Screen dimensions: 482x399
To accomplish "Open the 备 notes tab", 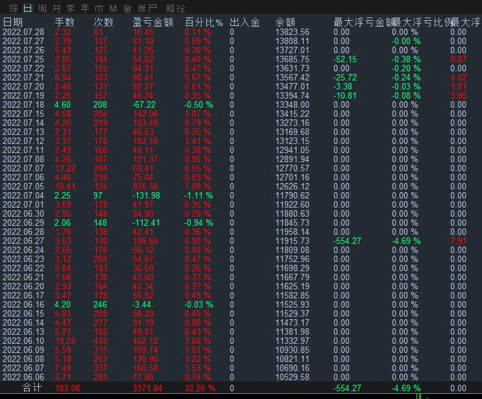I will (127, 8).
